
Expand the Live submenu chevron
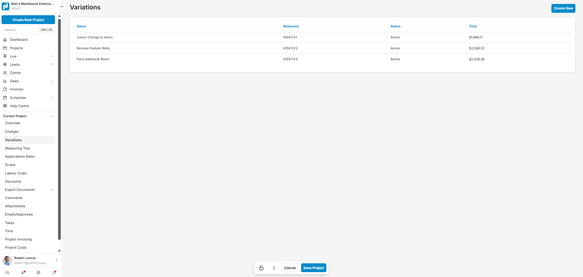pos(52,56)
